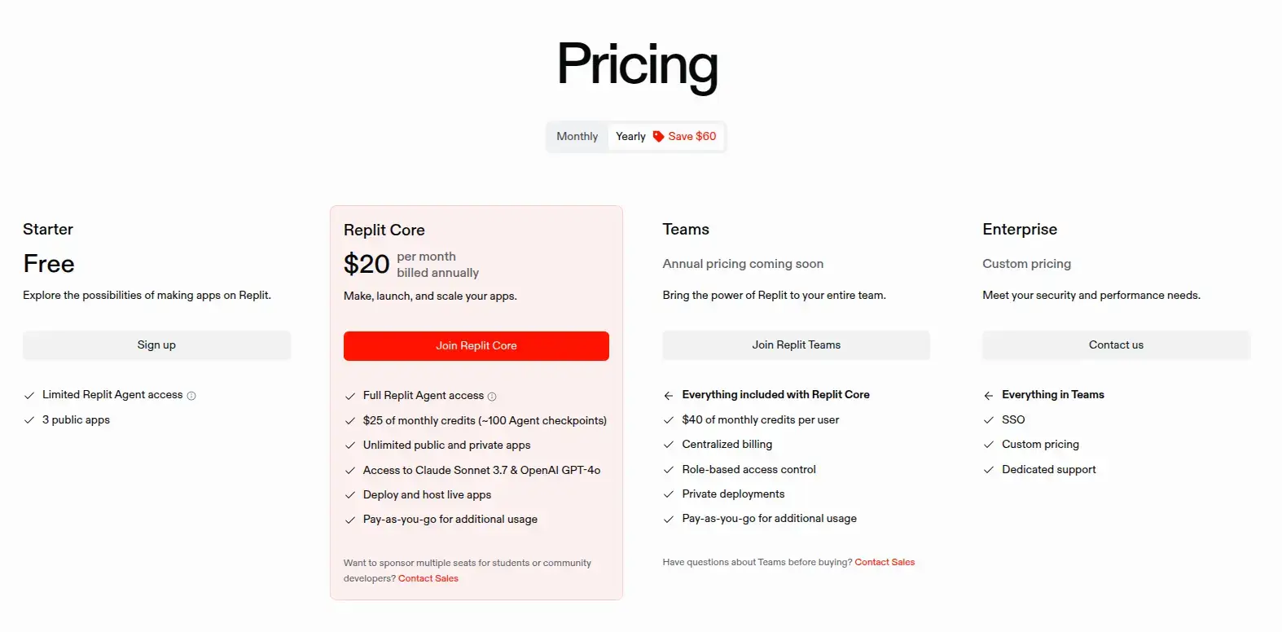Viewport: 1282px width, 632px height.
Task: Click the Pricing page heading
Action: [638, 64]
